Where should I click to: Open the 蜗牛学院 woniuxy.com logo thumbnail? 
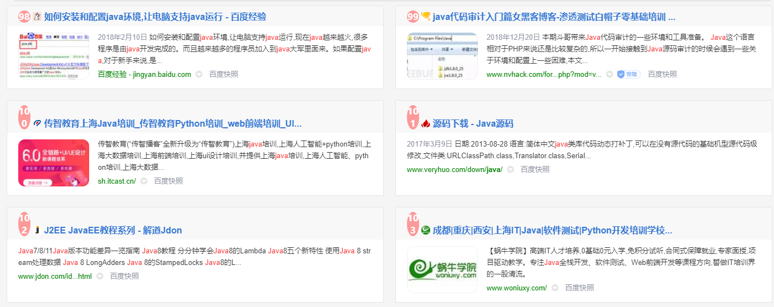click(x=442, y=269)
